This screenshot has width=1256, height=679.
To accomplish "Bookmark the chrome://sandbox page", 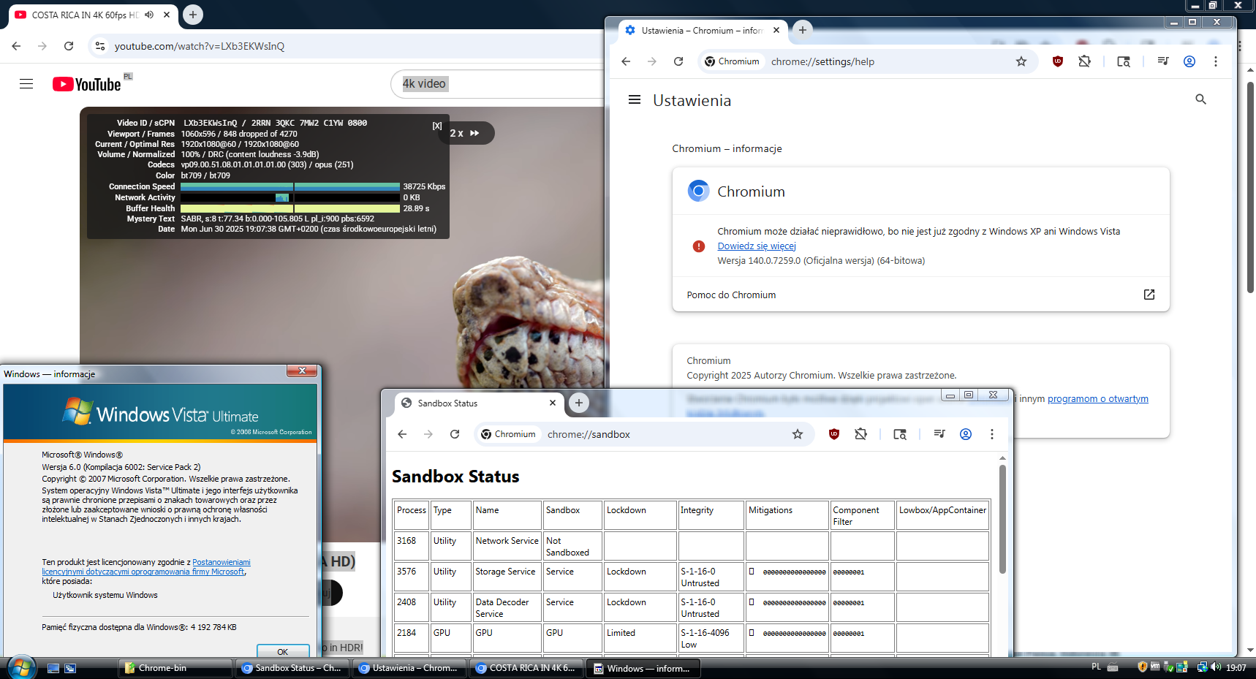I will coord(798,434).
